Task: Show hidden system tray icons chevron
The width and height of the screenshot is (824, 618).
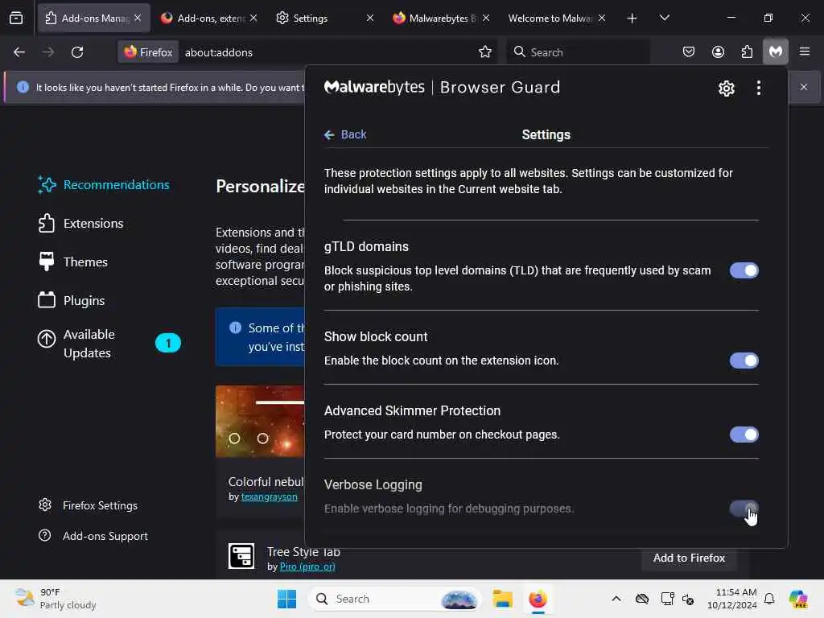Action: point(616,599)
